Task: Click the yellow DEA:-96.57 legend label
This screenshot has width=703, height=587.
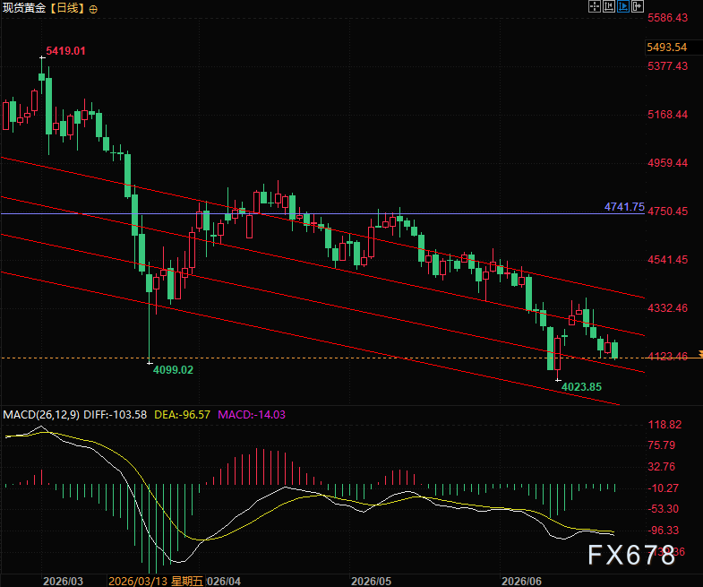Action: (x=182, y=414)
